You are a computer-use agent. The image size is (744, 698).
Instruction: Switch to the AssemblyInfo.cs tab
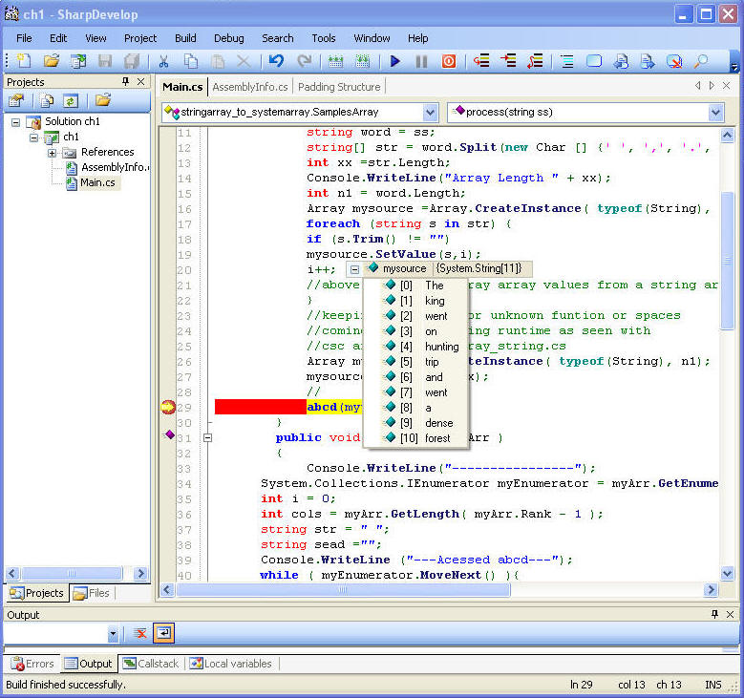tap(250, 87)
